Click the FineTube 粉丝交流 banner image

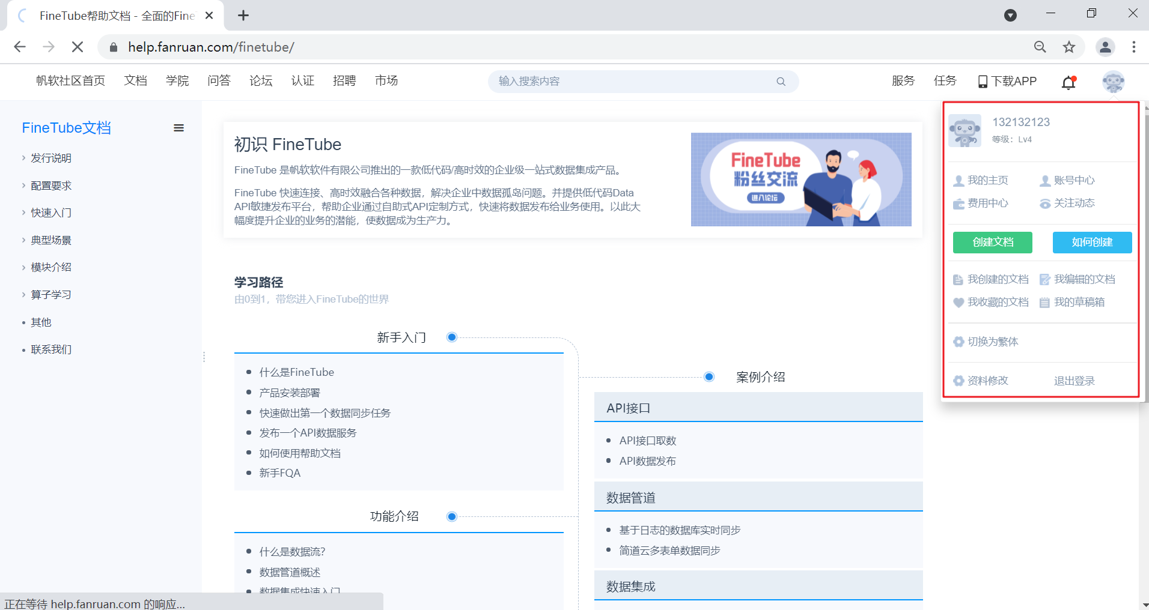801,180
